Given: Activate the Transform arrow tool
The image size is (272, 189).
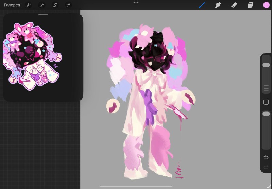Looking at the screenshot, I should point(68,5).
